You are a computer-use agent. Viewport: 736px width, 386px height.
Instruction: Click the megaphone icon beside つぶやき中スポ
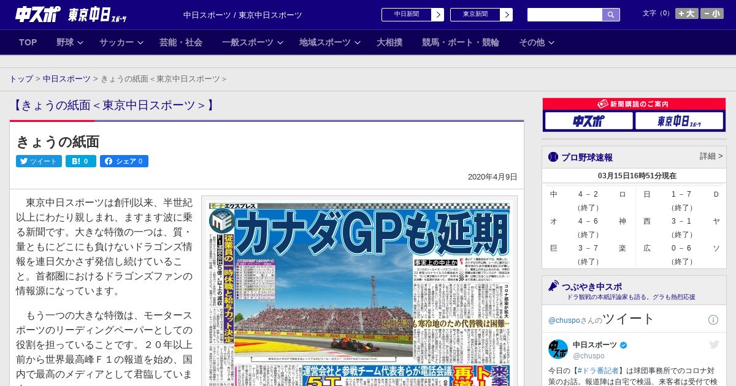click(x=553, y=286)
